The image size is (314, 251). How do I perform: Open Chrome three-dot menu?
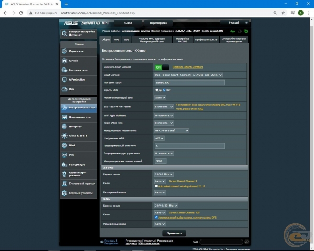tap(309, 13)
